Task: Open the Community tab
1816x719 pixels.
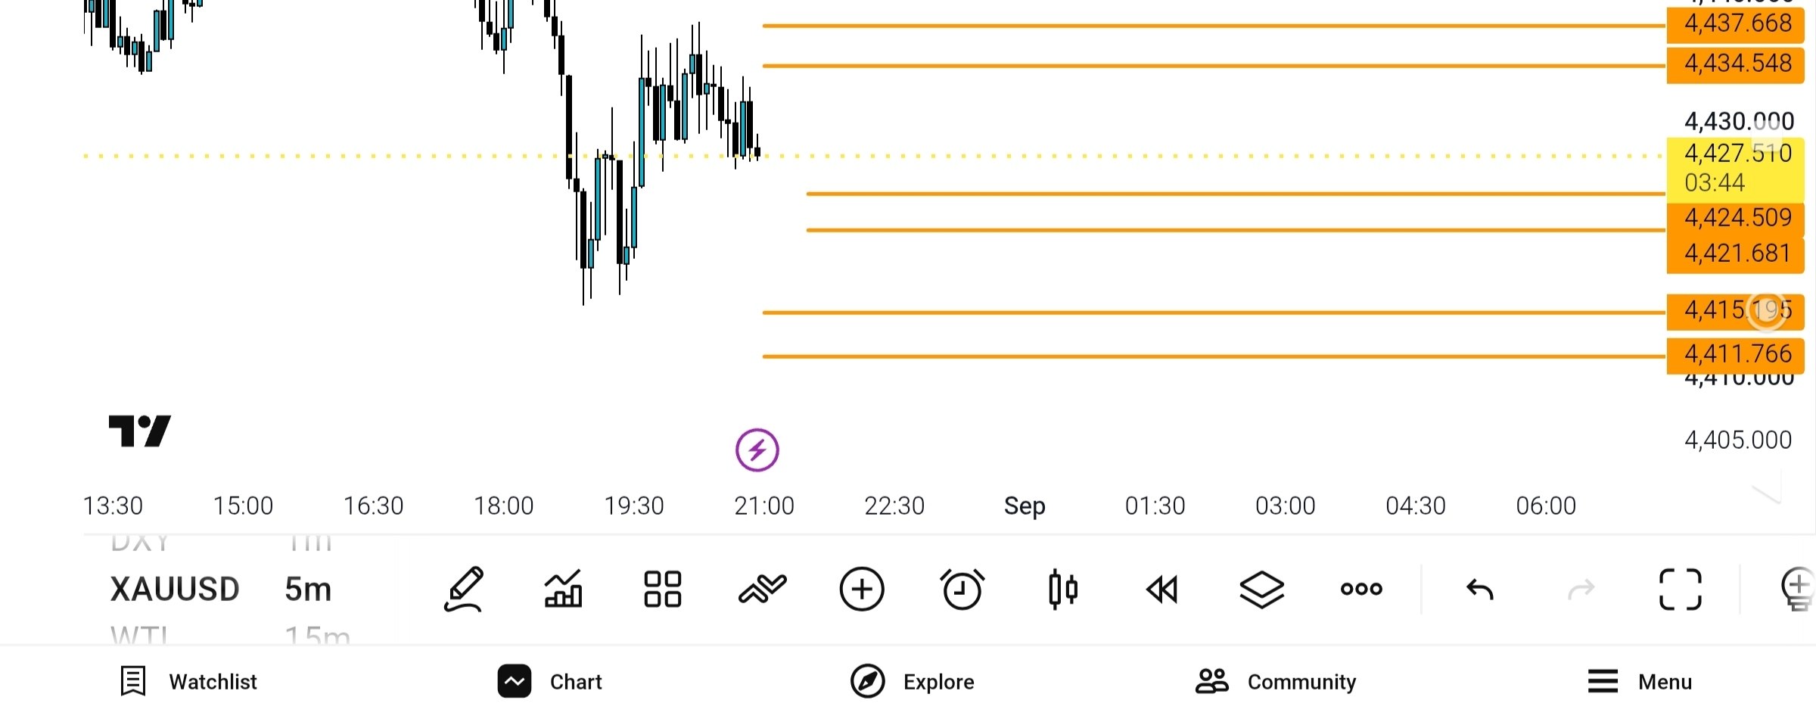Action: coord(1276,681)
